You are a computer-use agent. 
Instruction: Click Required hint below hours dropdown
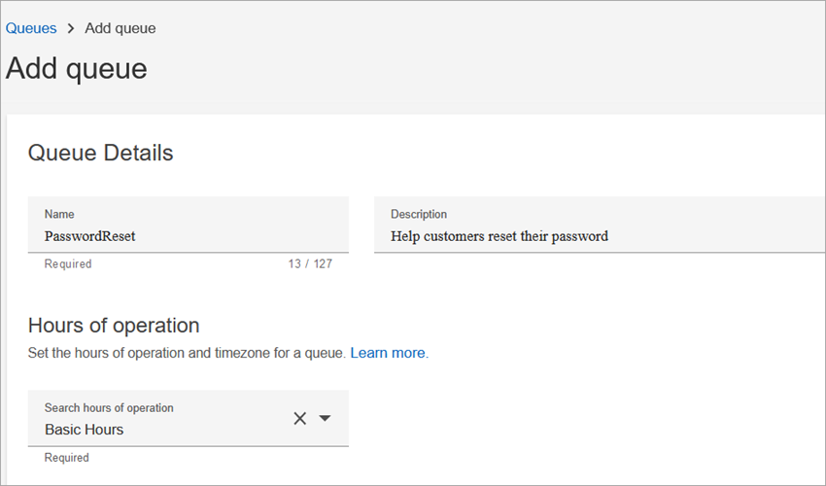(67, 458)
